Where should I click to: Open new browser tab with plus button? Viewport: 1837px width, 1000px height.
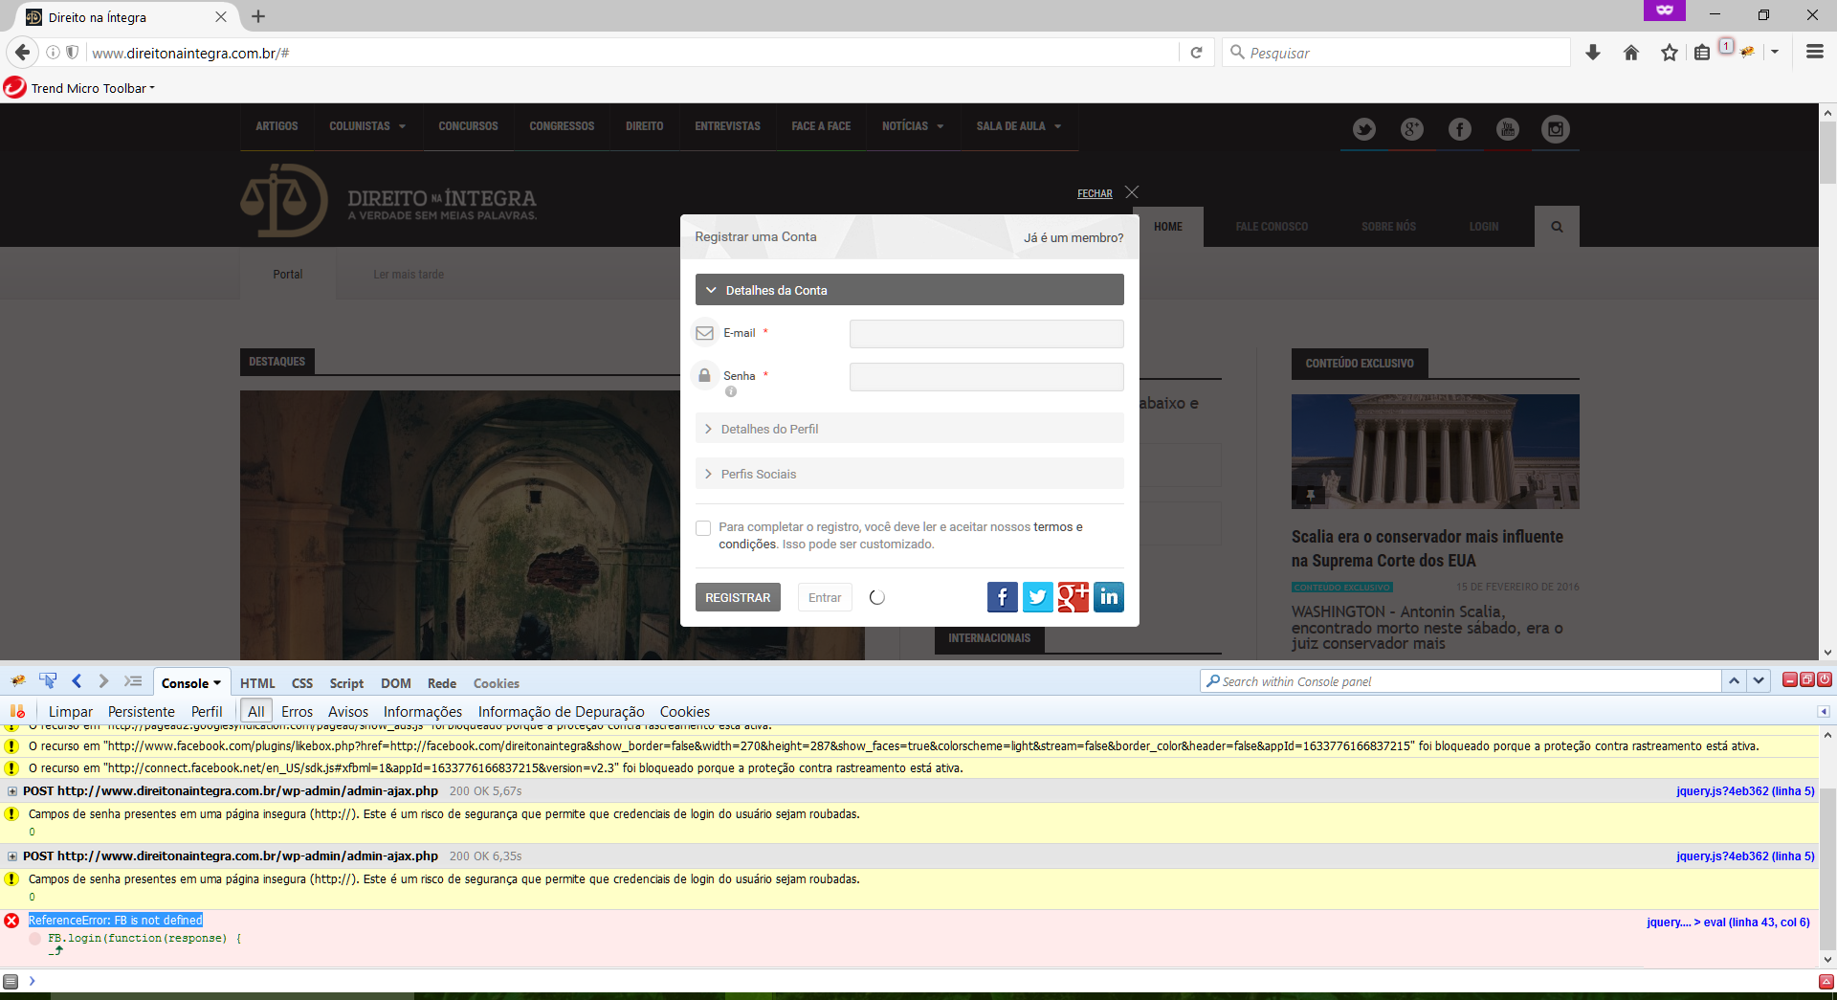[x=258, y=16]
